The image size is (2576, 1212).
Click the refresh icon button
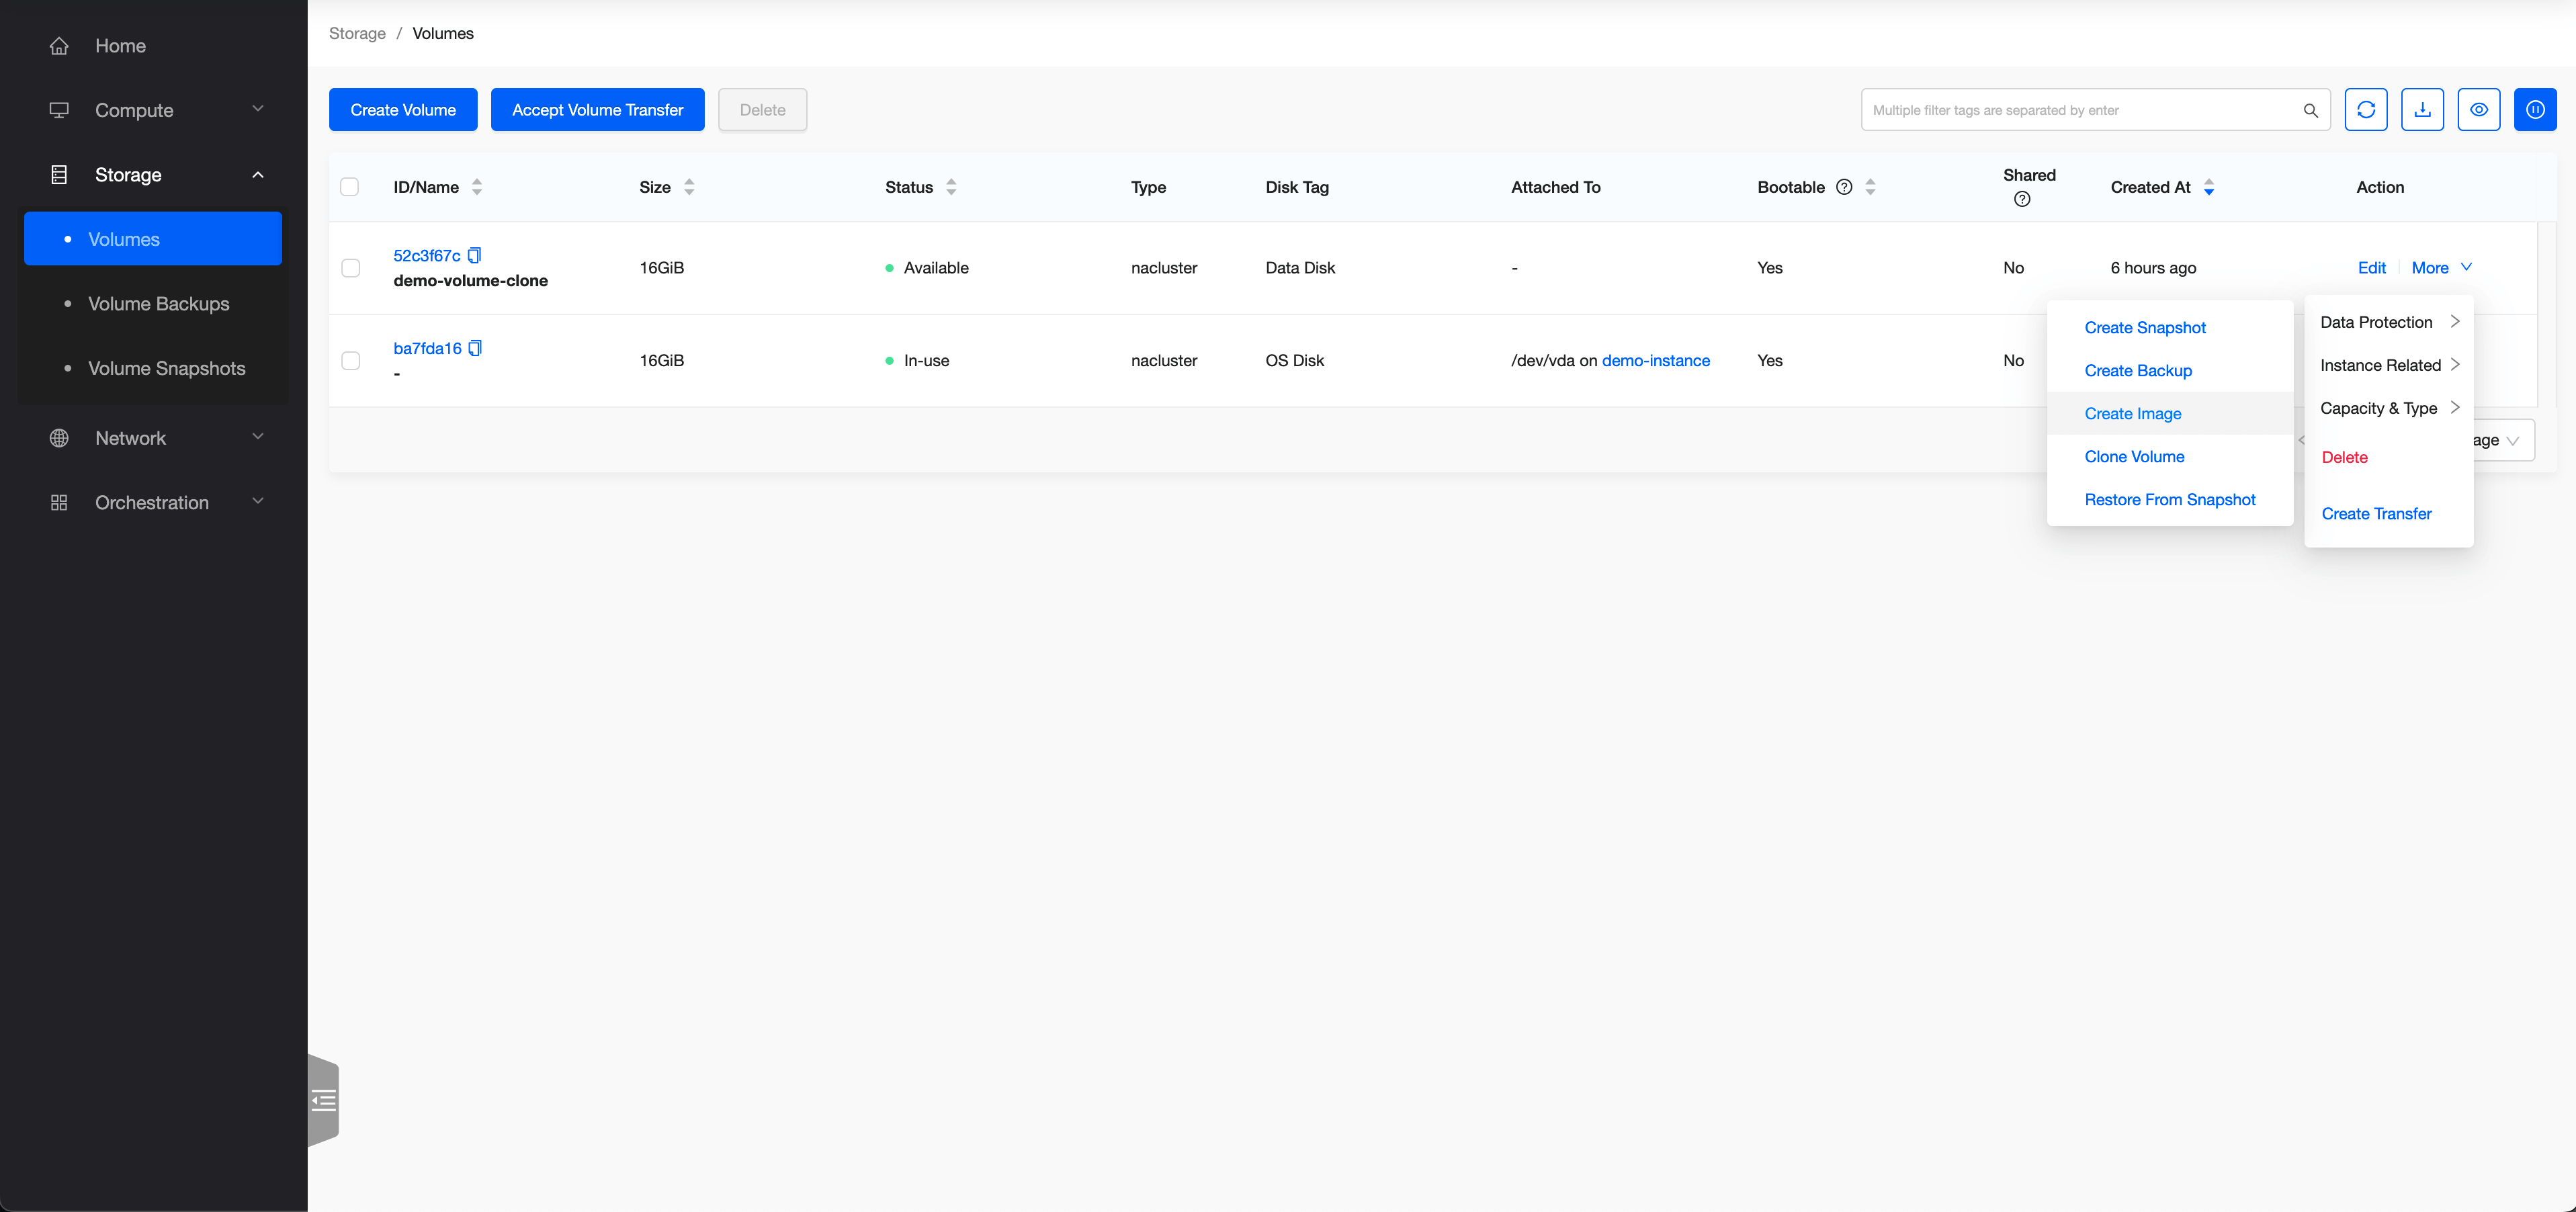[x=2365, y=110]
